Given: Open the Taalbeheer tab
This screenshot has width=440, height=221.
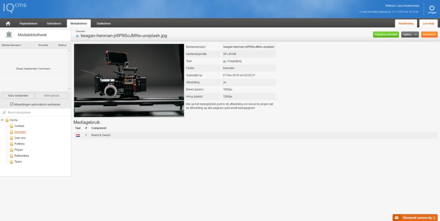Looking at the screenshot, I should 104,24.
